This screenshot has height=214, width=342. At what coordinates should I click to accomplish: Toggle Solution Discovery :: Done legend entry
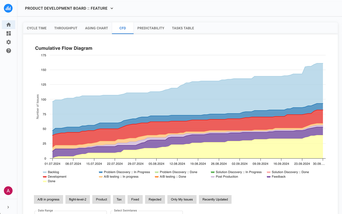[x=288, y=172]
